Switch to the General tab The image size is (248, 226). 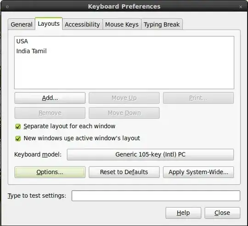tap(22, 24)
